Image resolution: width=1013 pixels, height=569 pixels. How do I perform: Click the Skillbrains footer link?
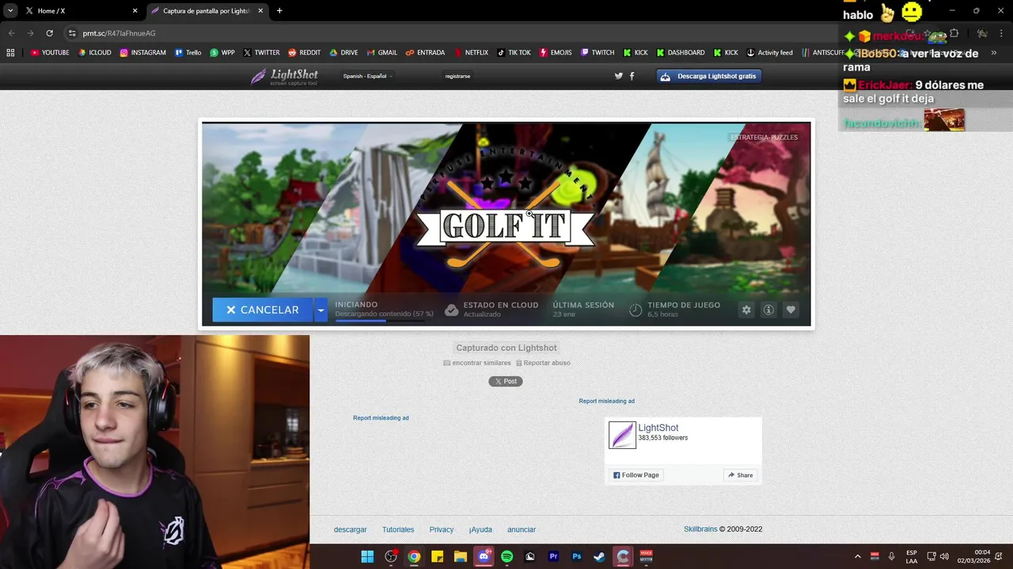pos(700,529)
